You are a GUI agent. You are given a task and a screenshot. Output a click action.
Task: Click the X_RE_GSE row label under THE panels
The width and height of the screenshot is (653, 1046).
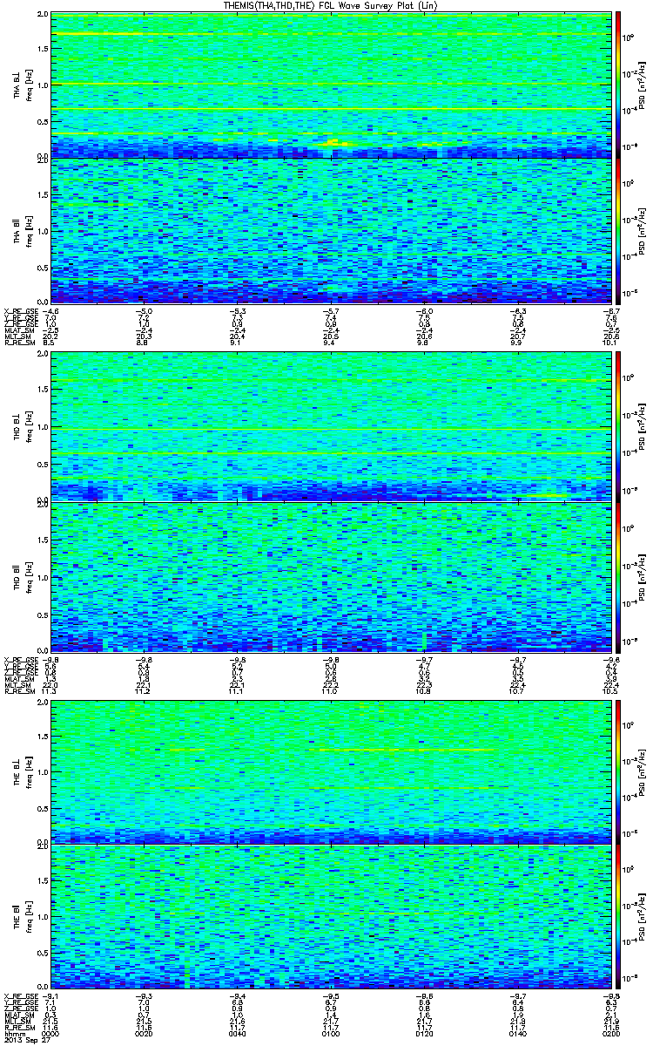tap(19, 995)
